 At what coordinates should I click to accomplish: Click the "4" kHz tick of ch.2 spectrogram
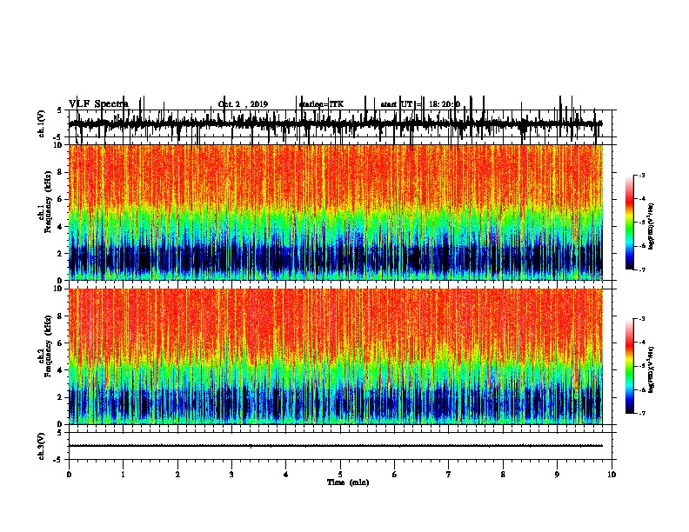[61, 370]
